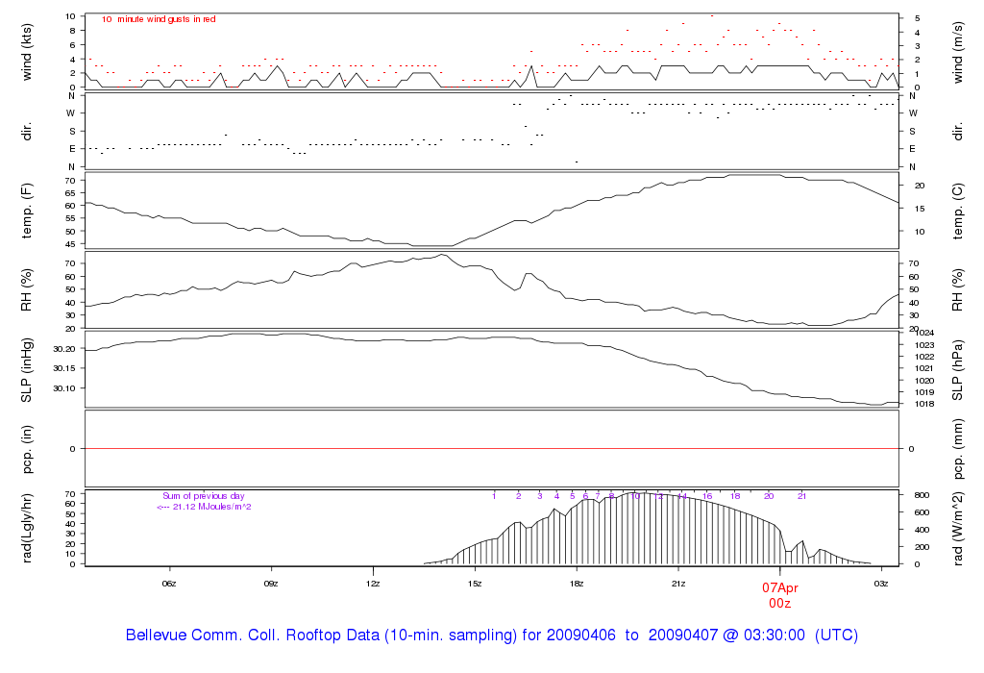Click the '09z' time axis label
The image size is (984, 673).
(x=271, y=584)
